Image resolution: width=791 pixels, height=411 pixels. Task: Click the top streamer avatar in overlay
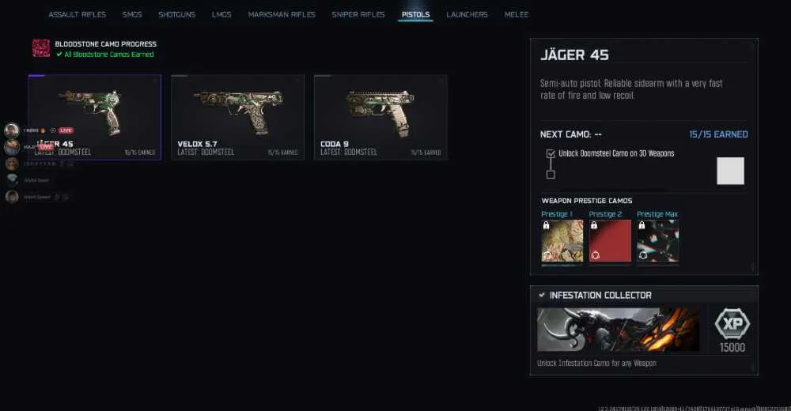pyautogui.click(x=12, y=130)
